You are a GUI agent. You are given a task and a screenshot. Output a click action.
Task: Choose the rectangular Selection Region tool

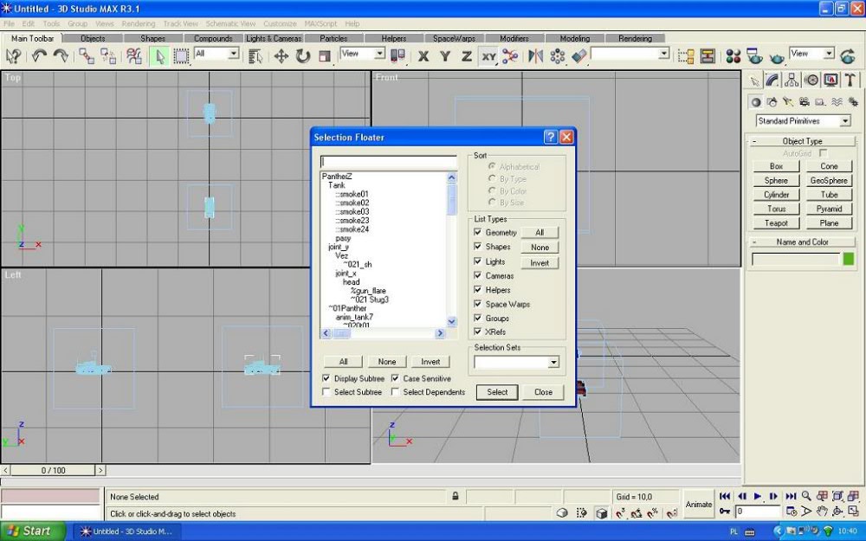[181, 56]
